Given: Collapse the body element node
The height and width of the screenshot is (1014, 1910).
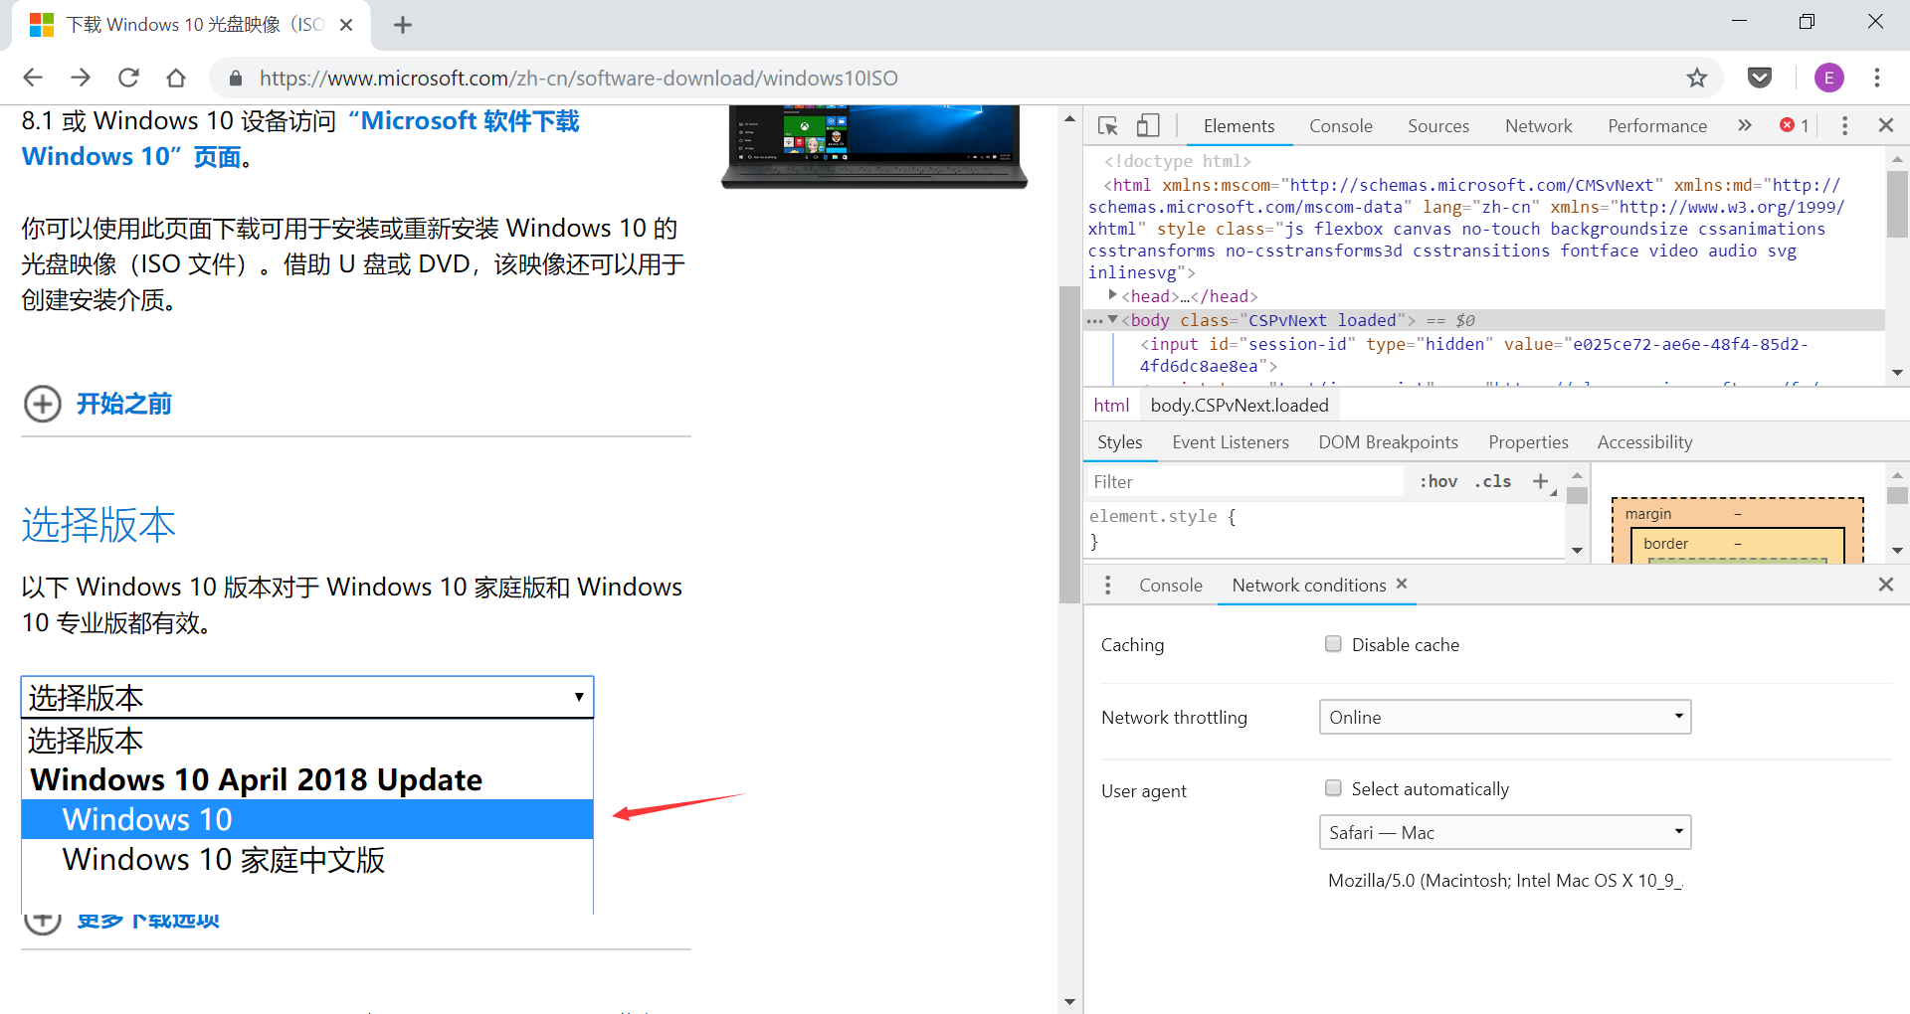Looking at the screenshot, I should 1113,319.
